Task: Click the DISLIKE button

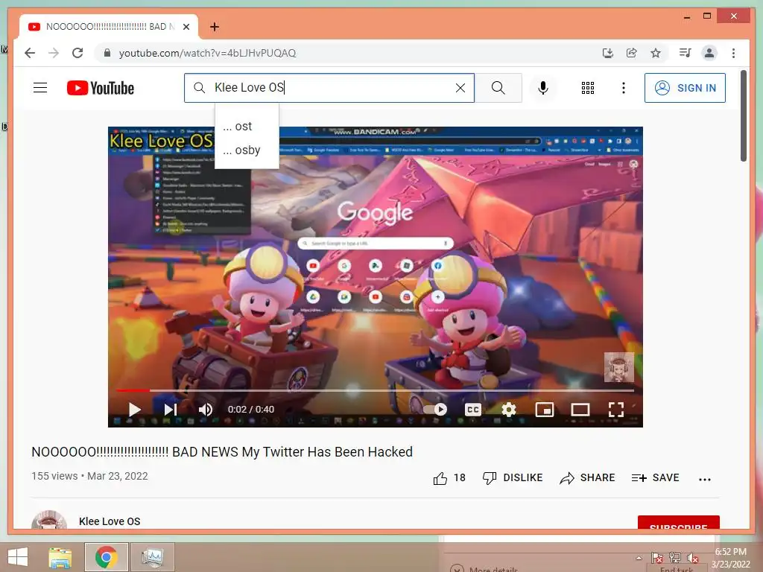Action: pos(513,478)
